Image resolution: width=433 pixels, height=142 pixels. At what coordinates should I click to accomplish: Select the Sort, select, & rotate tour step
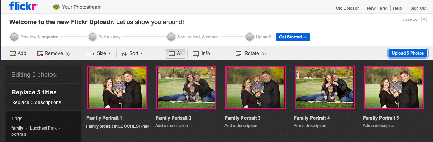[171, 37]
